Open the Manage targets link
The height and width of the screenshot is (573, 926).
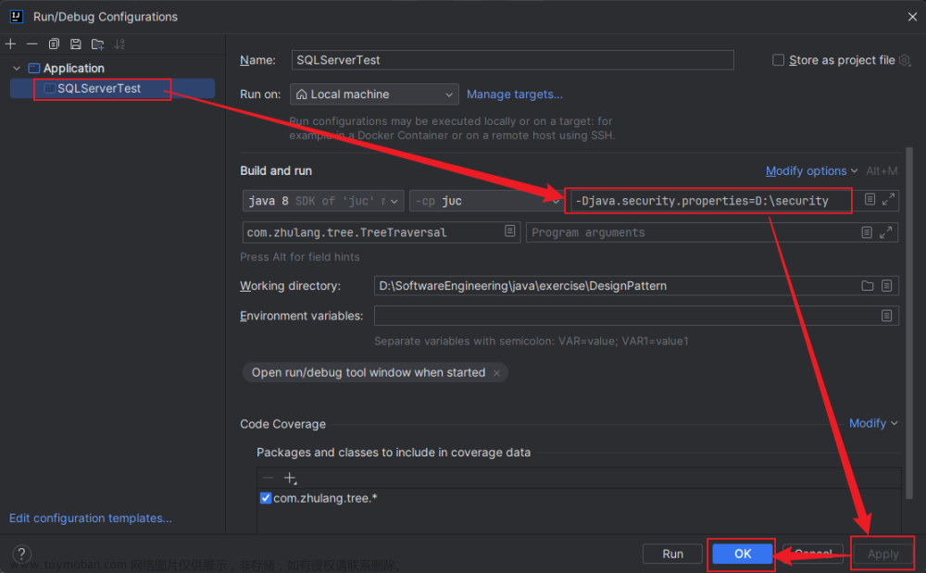514,94
